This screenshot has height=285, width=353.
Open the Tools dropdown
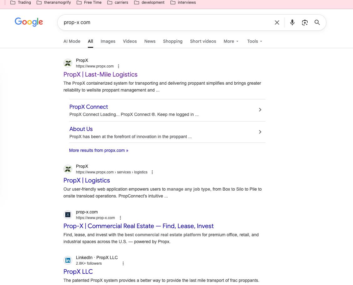(x=255, y=41)
